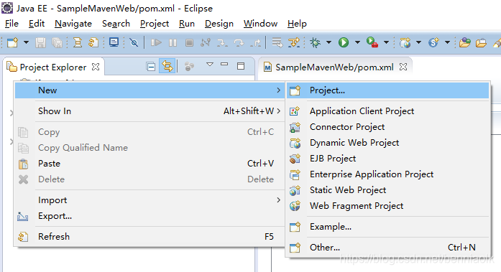Open the Debug dropdown arrow
The width and height of the screenshot is (501, 272).
(328, 42)
